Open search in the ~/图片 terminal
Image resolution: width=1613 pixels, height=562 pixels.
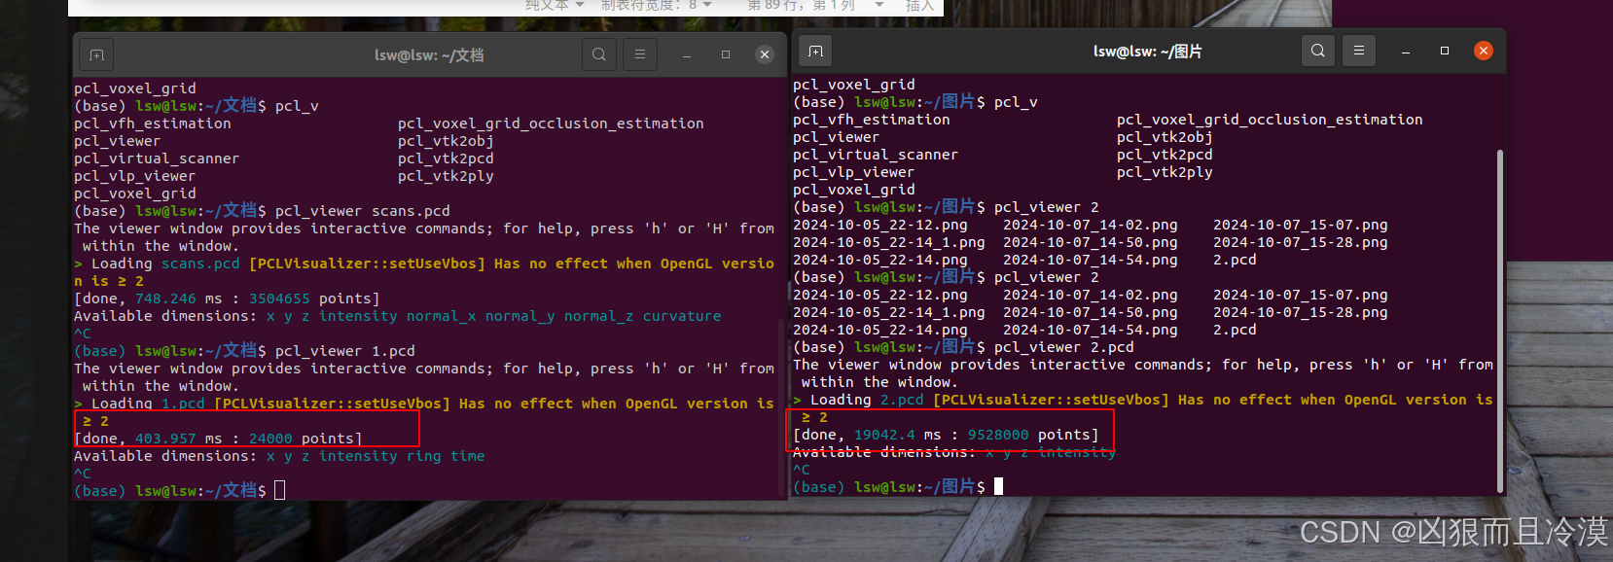1318,51
